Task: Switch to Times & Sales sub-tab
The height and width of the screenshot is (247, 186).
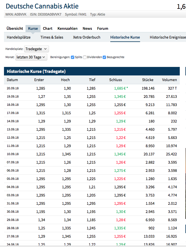Action: (52, 37)
